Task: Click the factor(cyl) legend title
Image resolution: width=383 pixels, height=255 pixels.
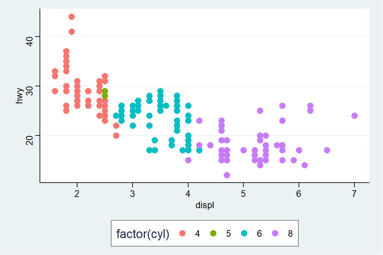Action: pos(143,234)
